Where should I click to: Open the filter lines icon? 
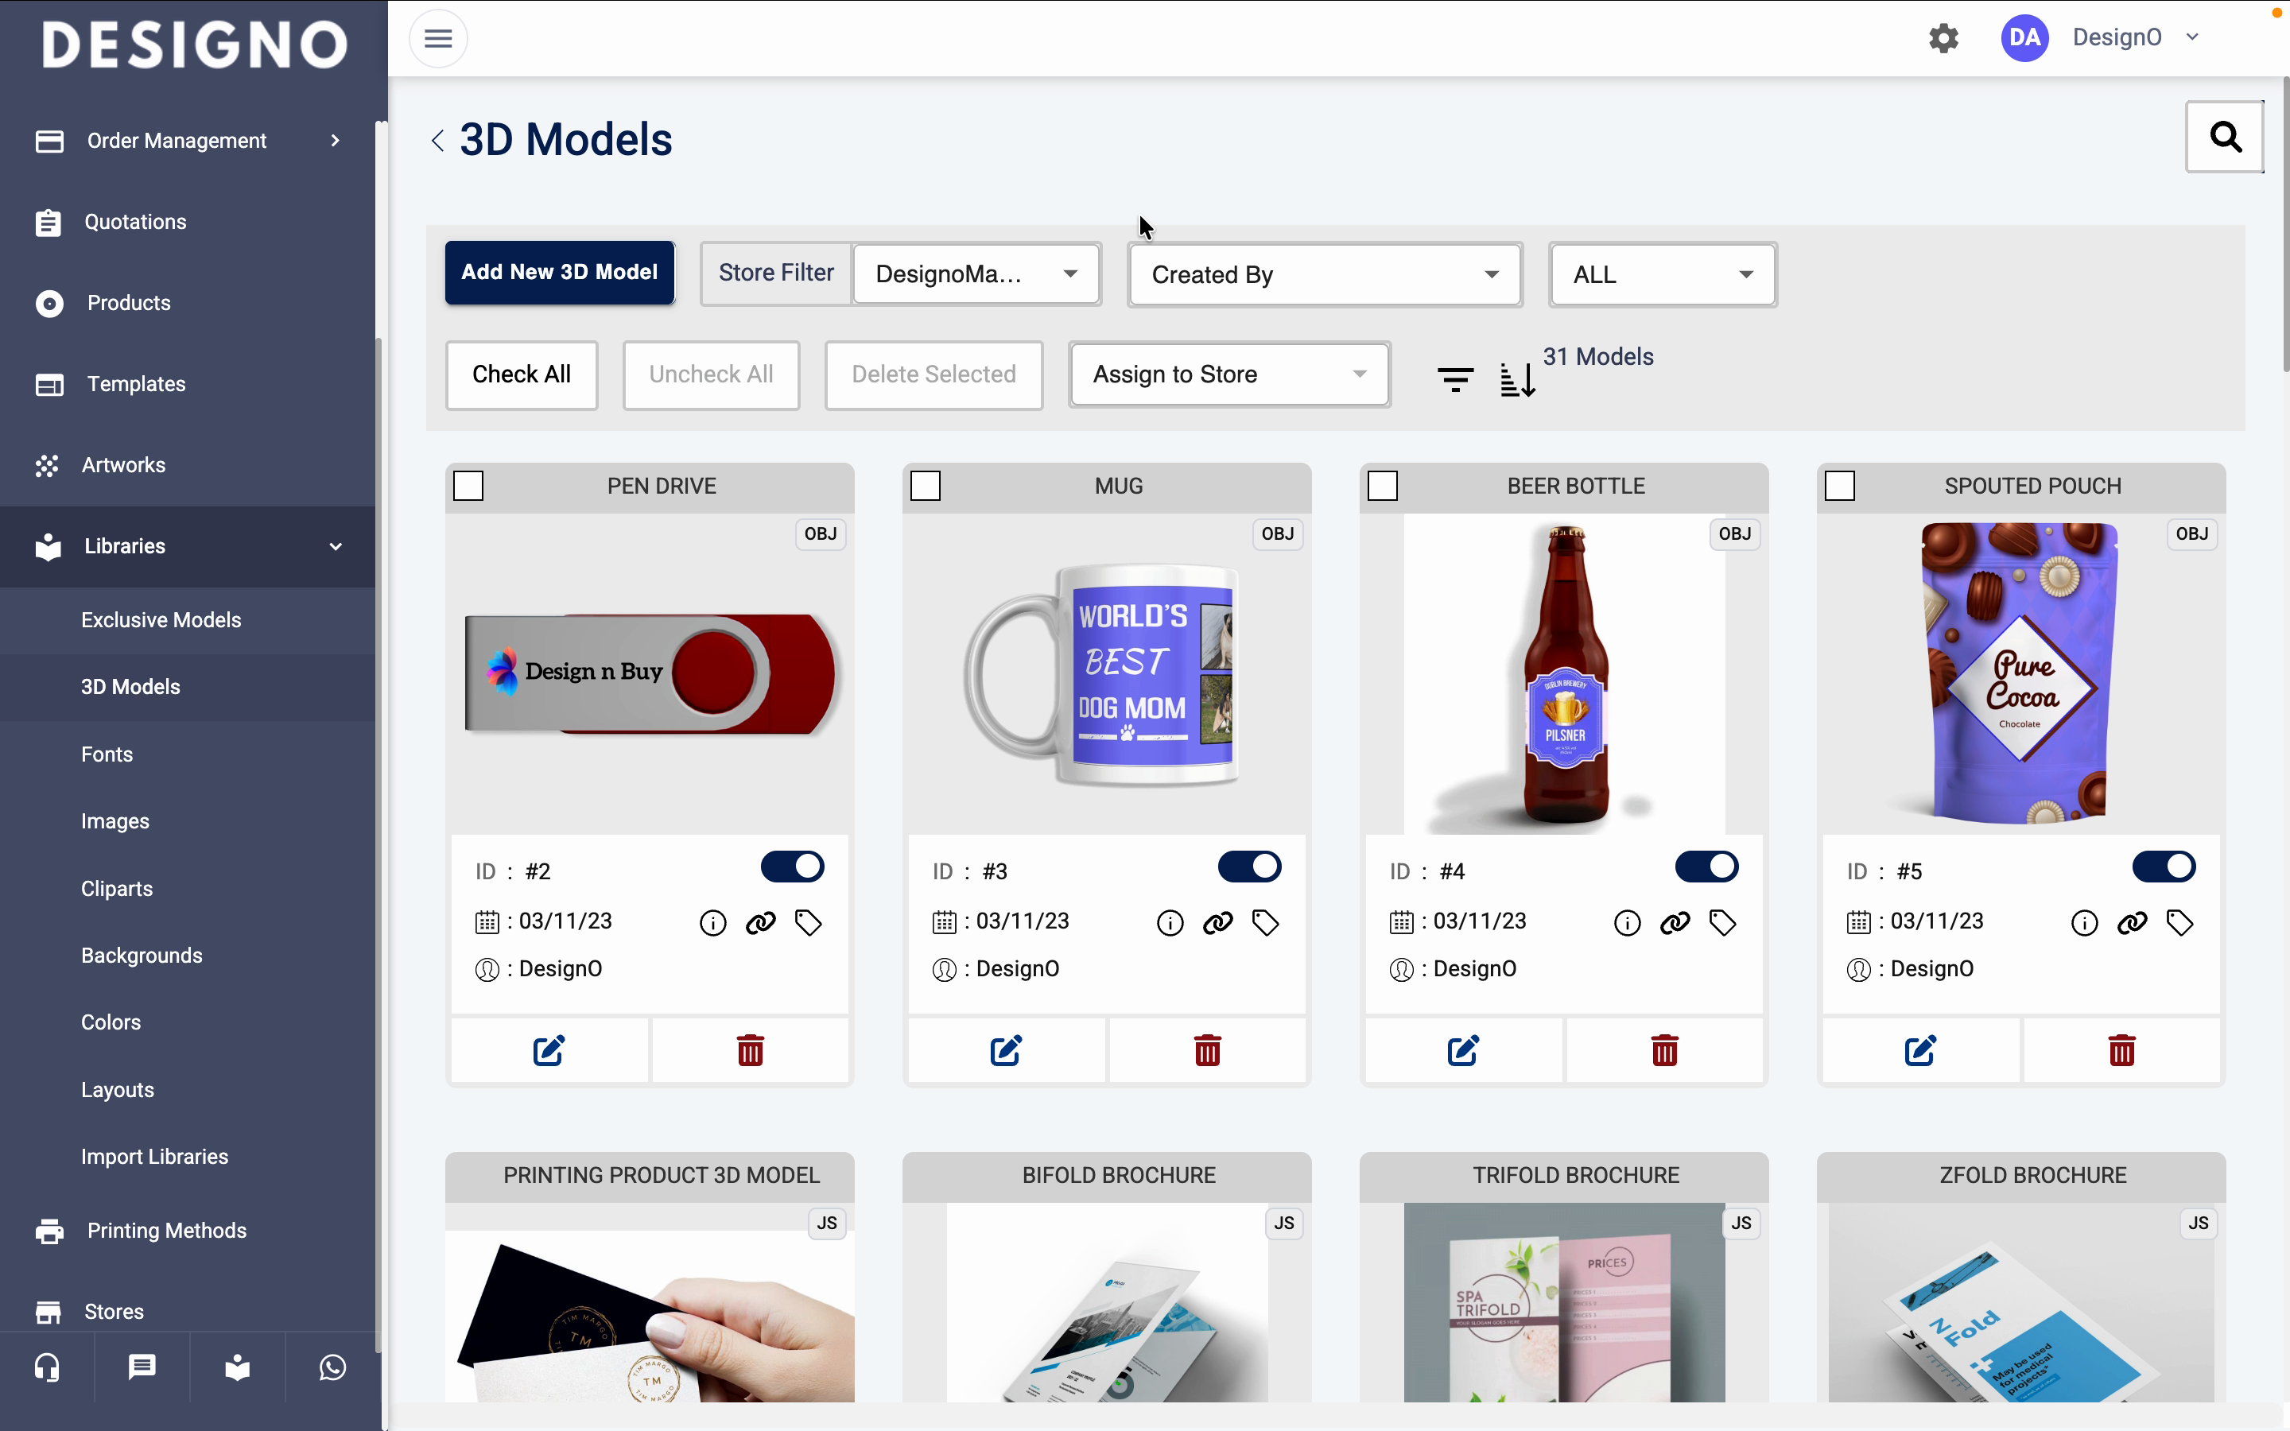coord(1455,379)
